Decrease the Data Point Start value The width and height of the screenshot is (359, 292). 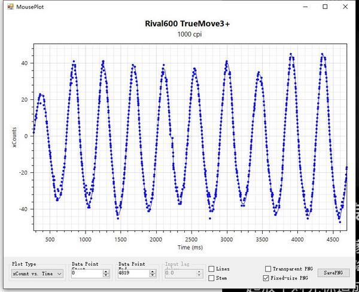click(x=106, y=275)
